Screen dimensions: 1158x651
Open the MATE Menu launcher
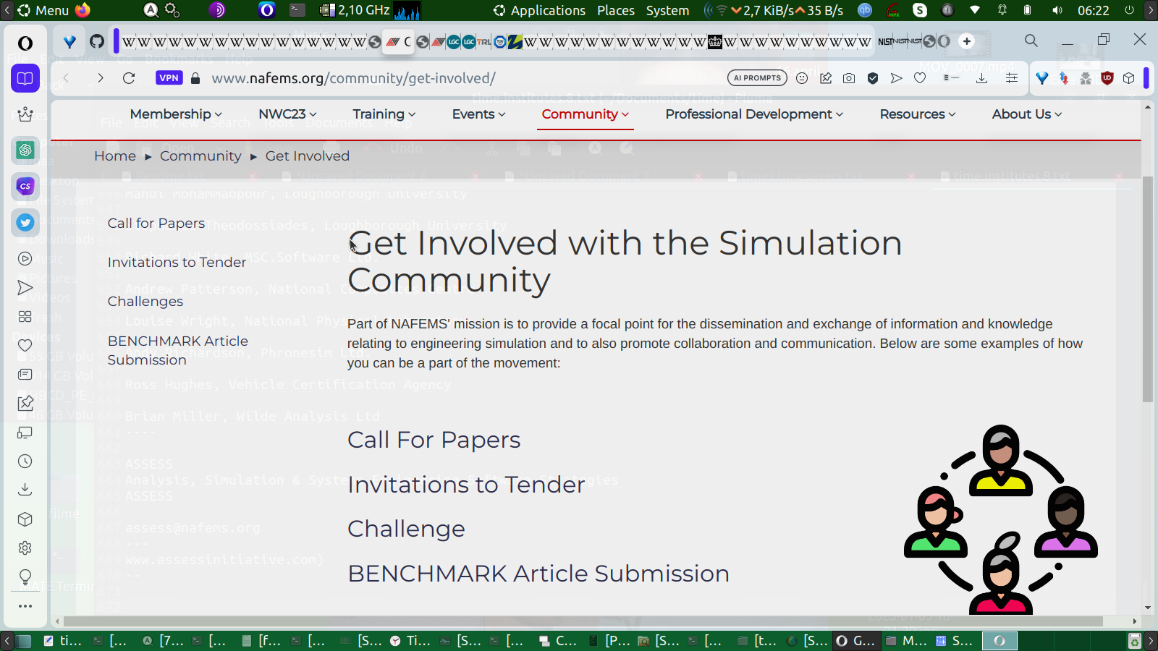43,10
